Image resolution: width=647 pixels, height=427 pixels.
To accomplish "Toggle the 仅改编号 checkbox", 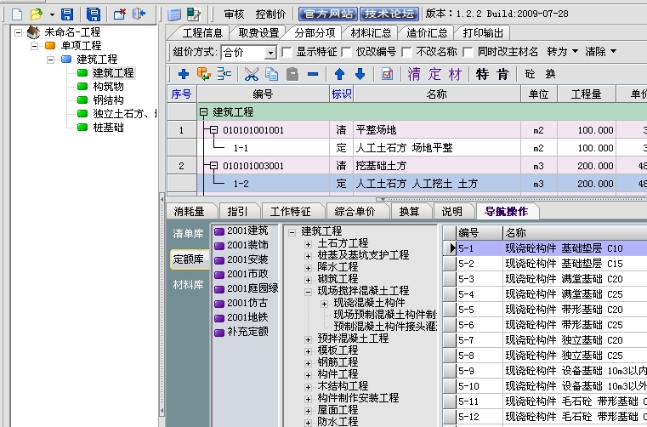I will 346,52.
